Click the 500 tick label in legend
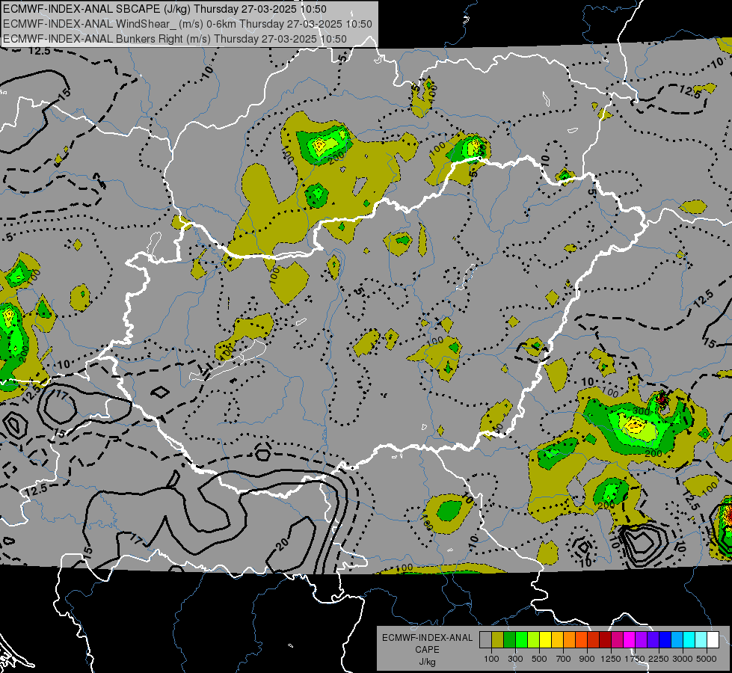The image size is (732, 673). pos(539,659)
